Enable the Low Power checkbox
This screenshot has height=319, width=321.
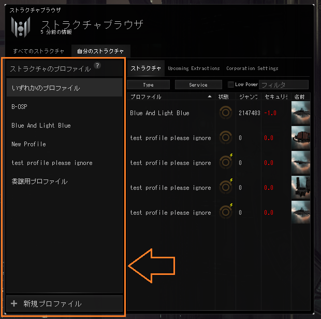[231, 85]
